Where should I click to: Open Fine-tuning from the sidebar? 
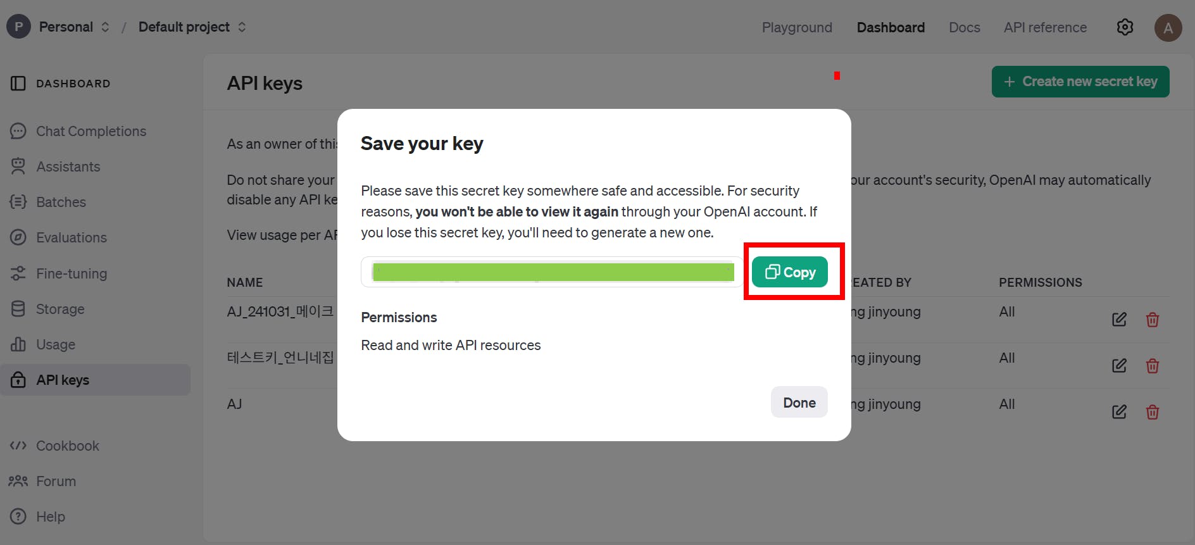71,273
